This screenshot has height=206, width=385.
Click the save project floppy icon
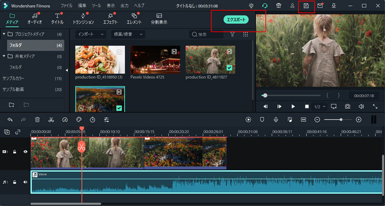pyautogui.click(x=306, y=6)
